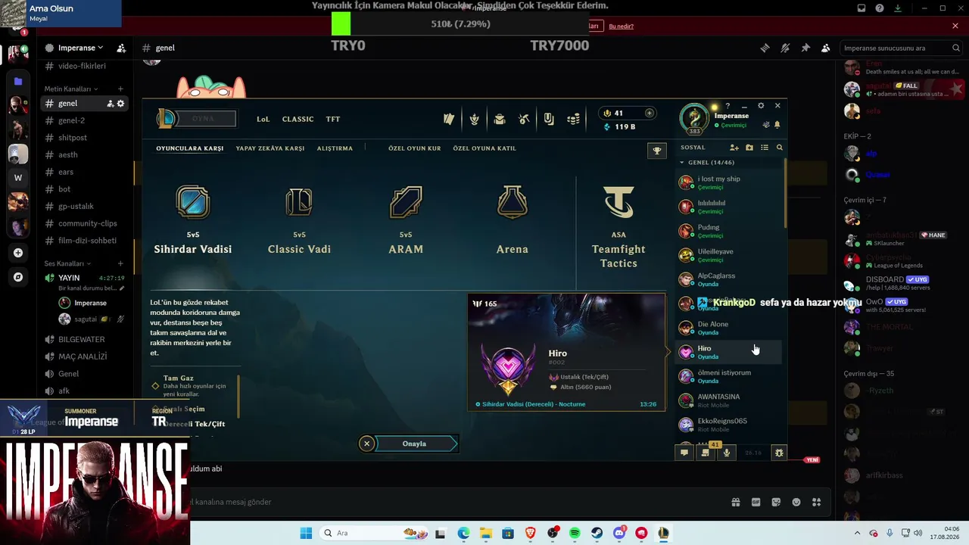Screen dimensions: 969x545
Task: Open Spotify from the Windows taskbar
Action: 575,533
